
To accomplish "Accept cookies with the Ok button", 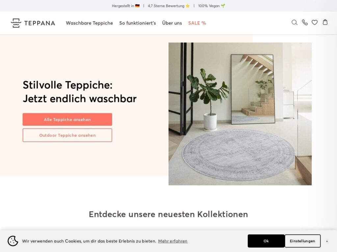I will tap(266, 241).
